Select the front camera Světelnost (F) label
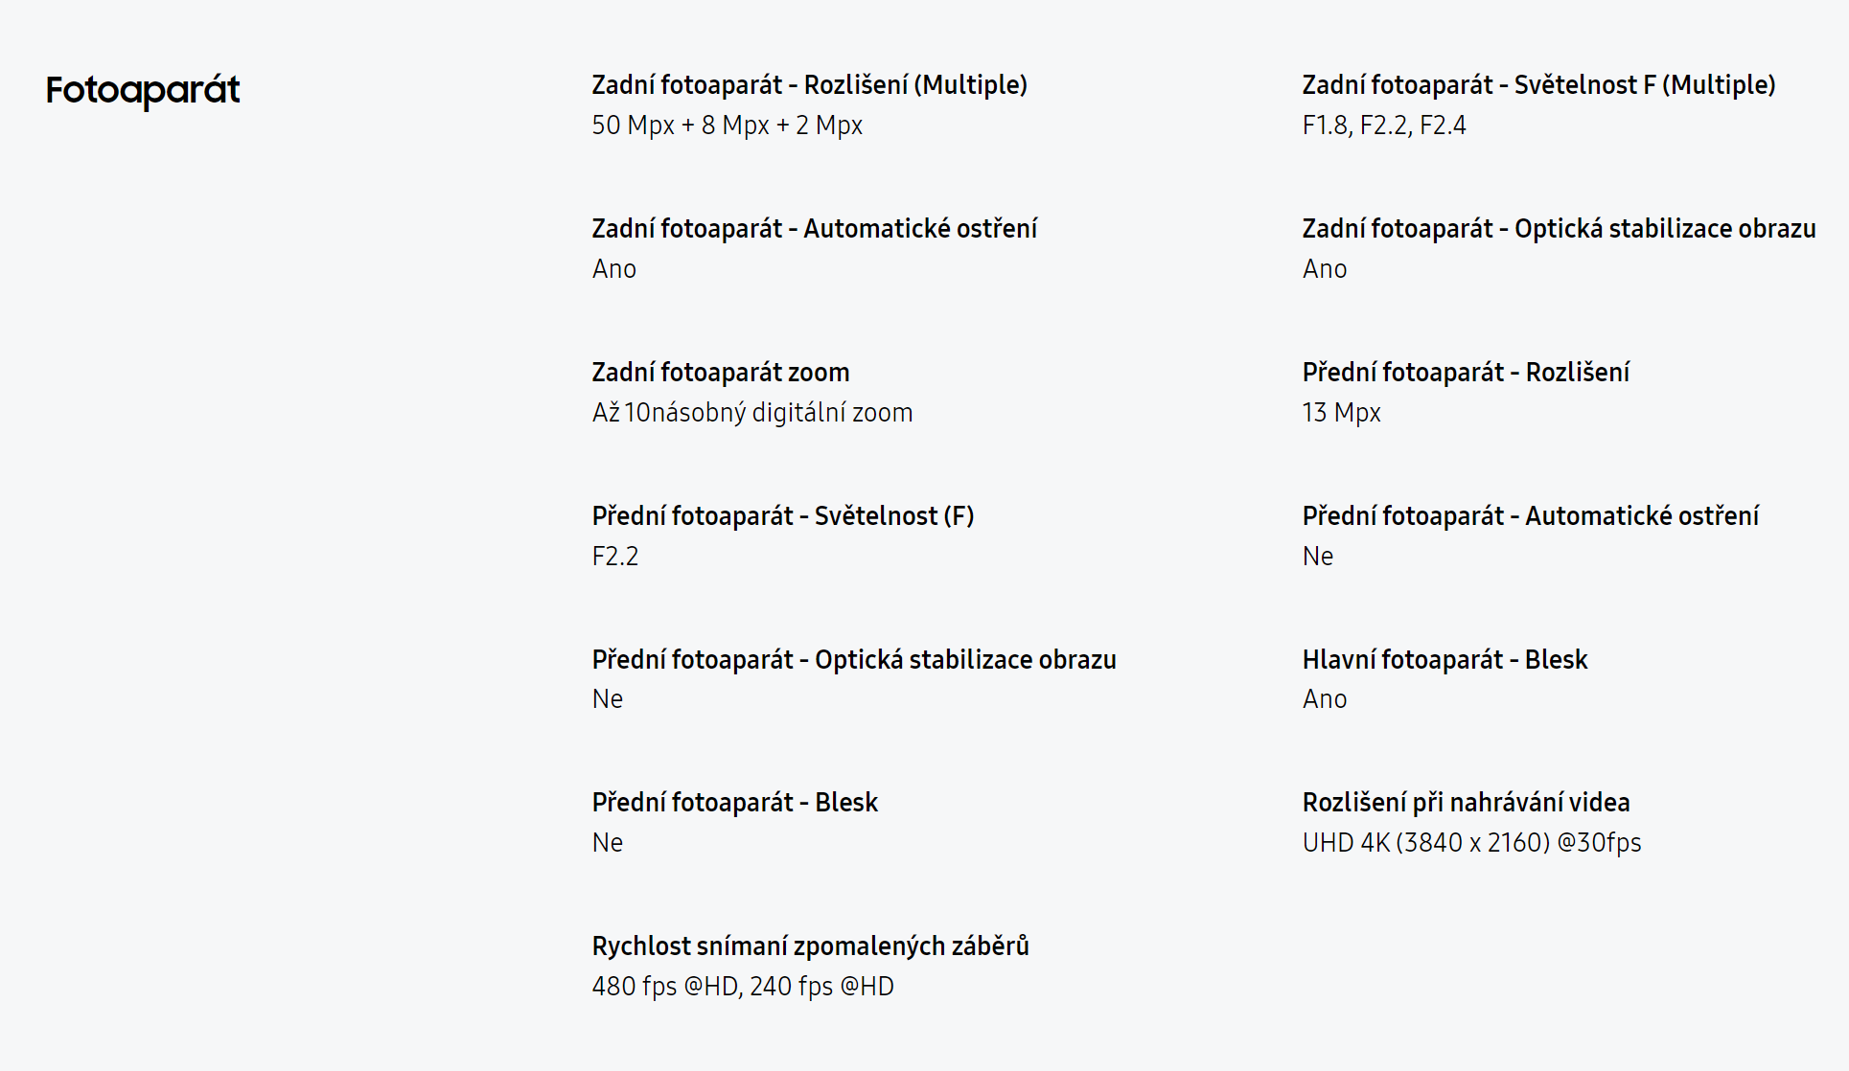The height and width of the screenshot is (1071, 1849). (782, 516)
